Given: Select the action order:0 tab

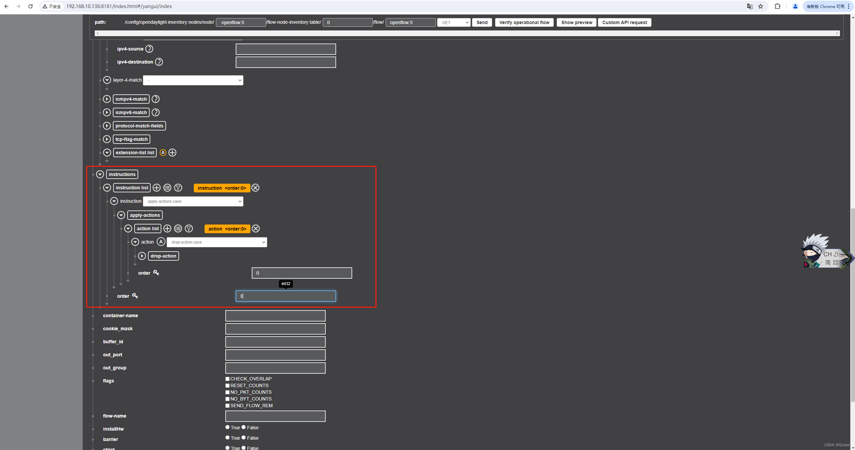Looking at the screenshot, I should tap(227, 229).
